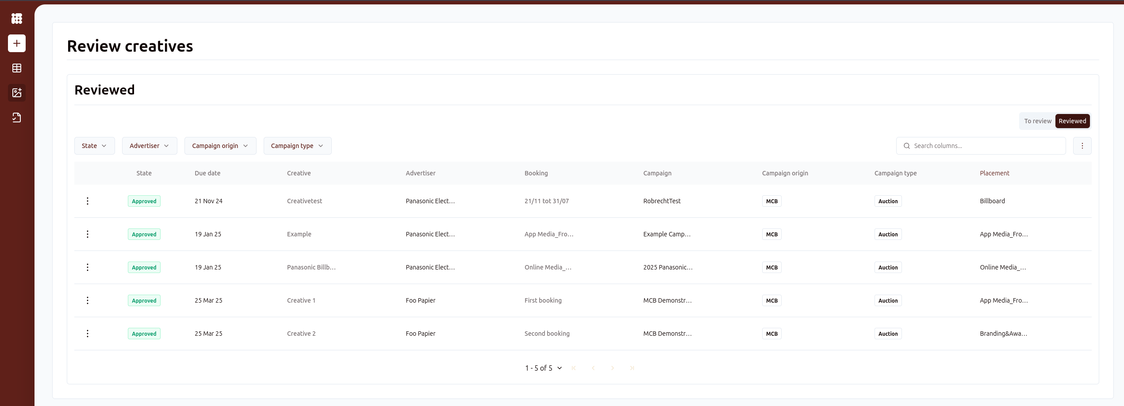Open the document review sidebar icon

(x=17, y=118)
